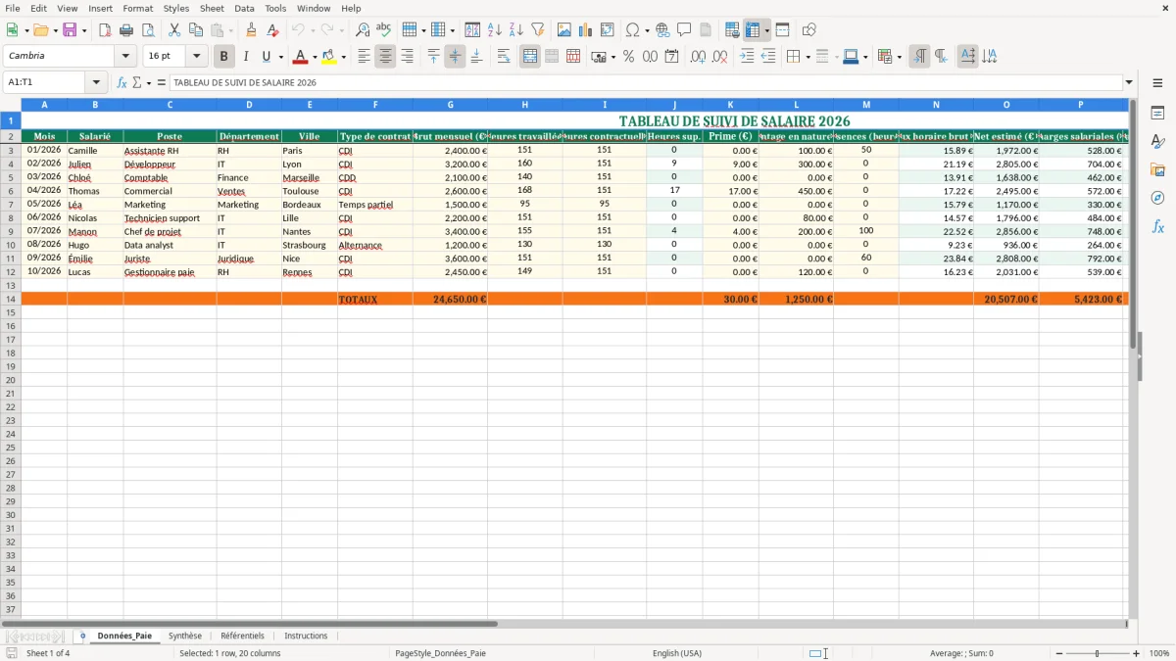Open the Function Wizard fx icon

(x=122, y=83)
